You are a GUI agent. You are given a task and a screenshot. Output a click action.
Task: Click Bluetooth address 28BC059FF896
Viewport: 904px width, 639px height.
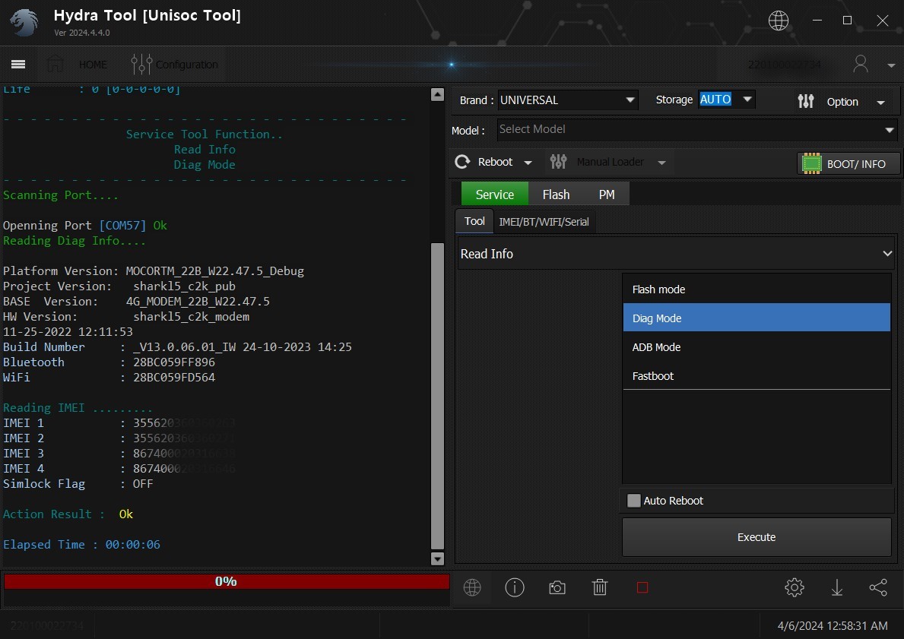173,362
